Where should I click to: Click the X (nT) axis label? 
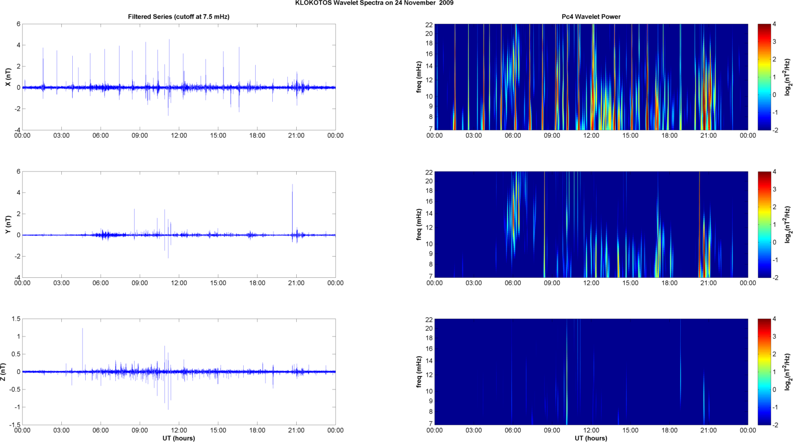click(8, 77)
